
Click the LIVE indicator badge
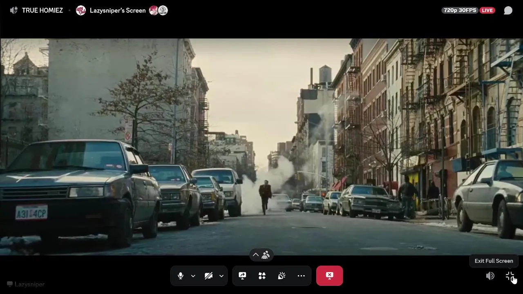coord(487,10)
